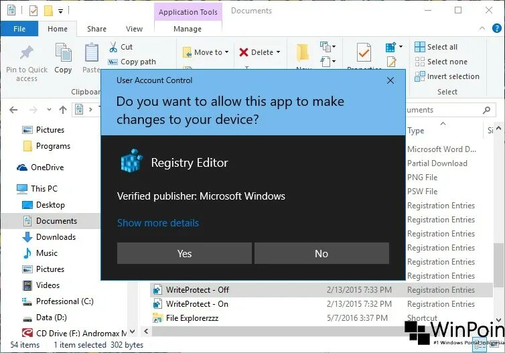Click Invert selection in ribbon
Image resolution: width=505 pixels, height=353 pixels.
coord(447,76)
